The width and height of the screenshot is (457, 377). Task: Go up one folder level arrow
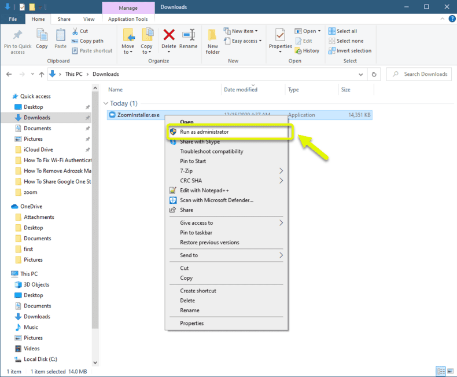click(x=42, y=74)
